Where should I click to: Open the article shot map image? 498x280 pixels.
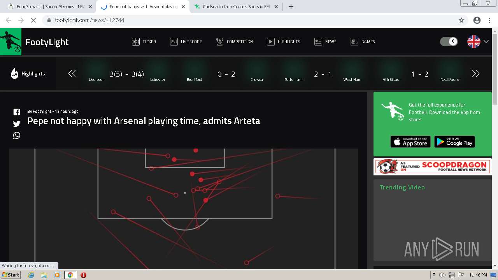coord(184,208)
